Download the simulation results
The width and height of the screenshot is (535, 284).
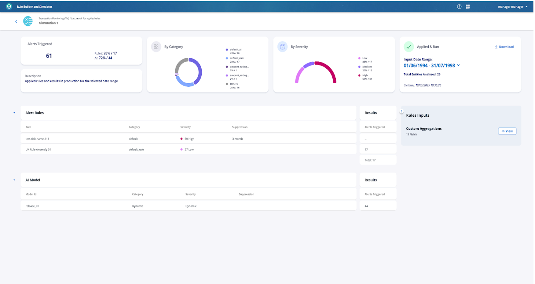coord(504,47)
